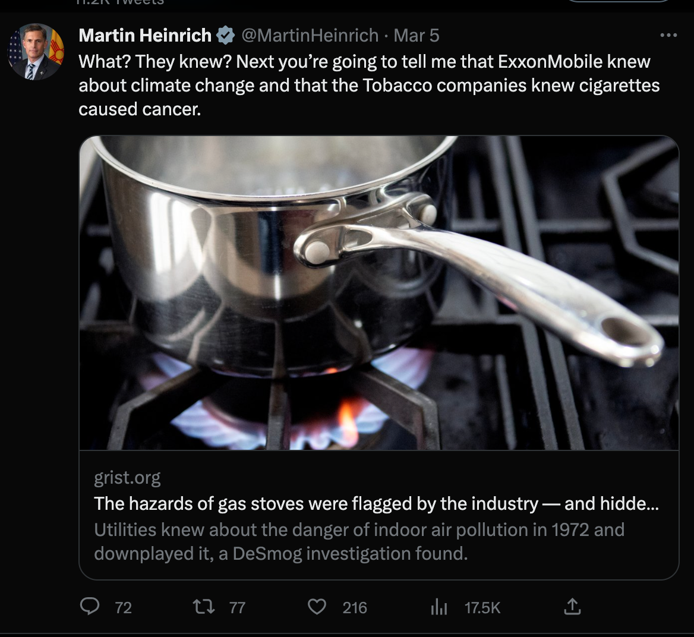
Task: Click the grist.org source domain
Action: point(127,478)
